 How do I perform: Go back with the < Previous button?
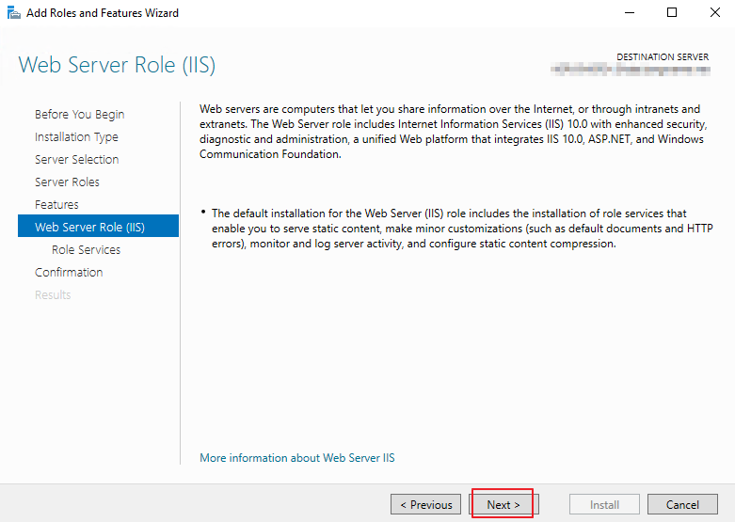(x=425, y=505)
